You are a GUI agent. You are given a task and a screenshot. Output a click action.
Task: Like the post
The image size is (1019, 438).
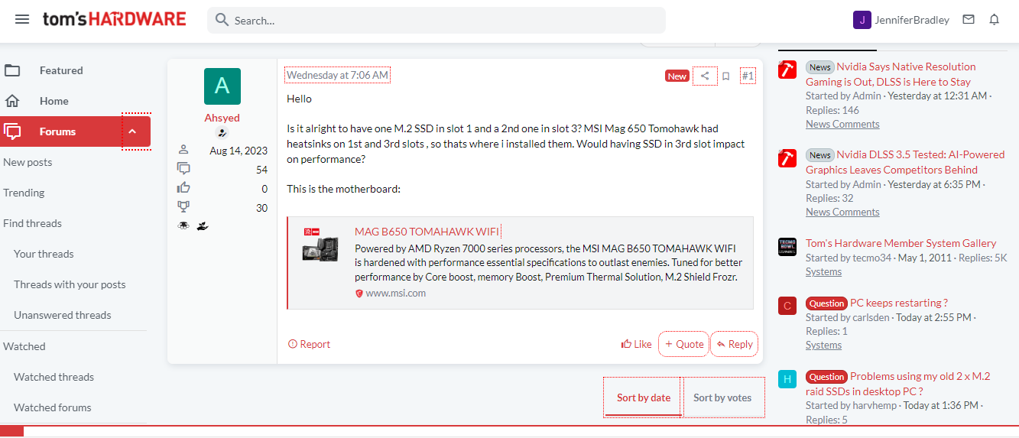pos(637,344)
